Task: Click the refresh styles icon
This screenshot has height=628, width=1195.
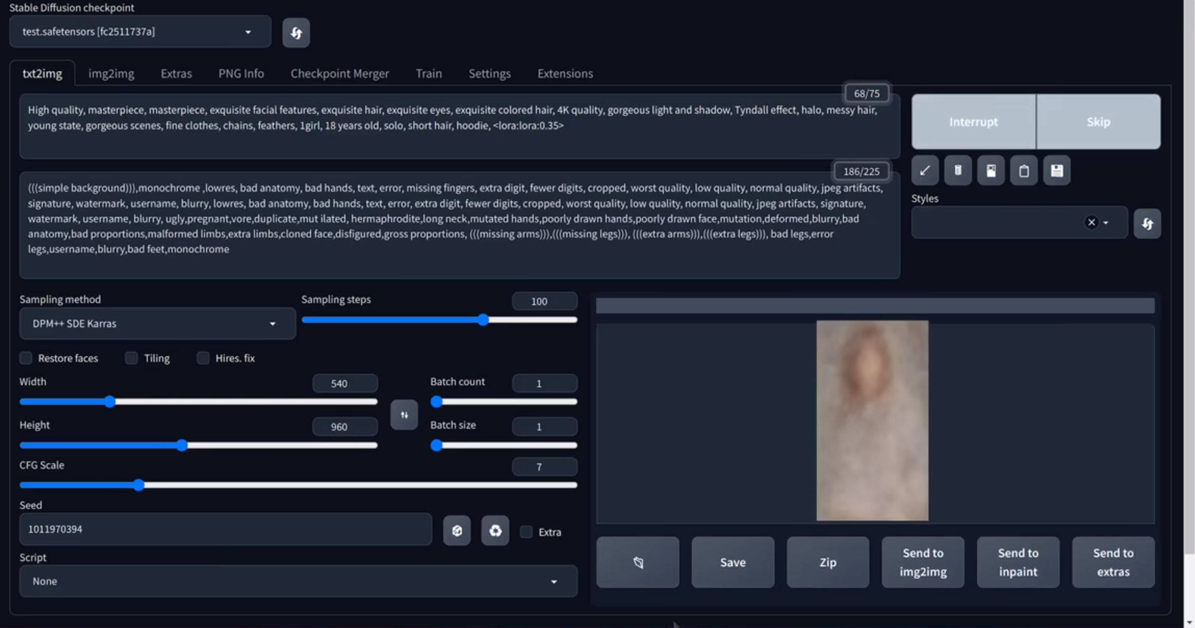Action: coord(1147,224)
